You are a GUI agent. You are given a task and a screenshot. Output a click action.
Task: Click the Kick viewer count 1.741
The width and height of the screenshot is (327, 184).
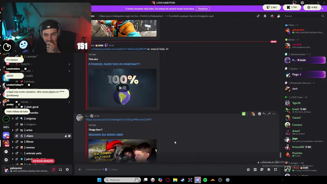(292, 7)
